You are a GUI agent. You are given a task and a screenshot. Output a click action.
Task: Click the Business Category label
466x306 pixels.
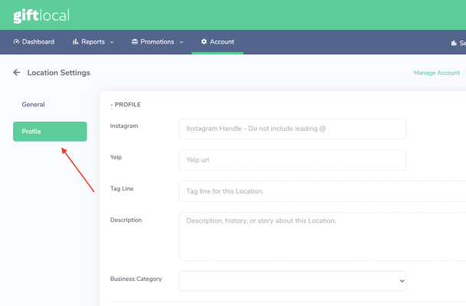point(136,279)
